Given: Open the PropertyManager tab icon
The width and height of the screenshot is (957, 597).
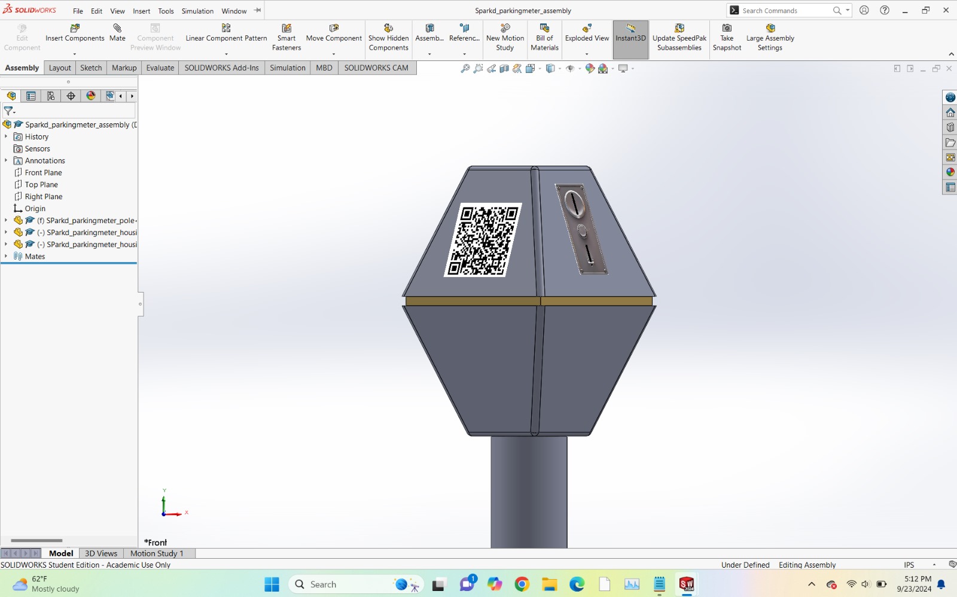Looking at the screenshot, I should point(31,96).
